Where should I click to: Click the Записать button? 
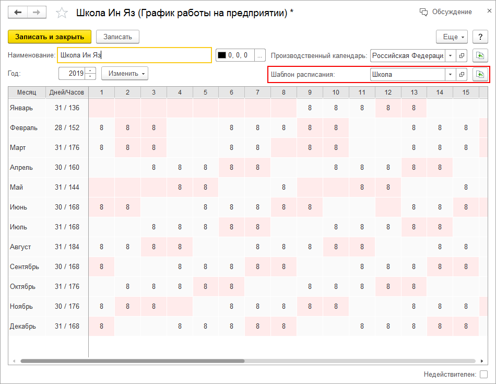click(117, 37)
